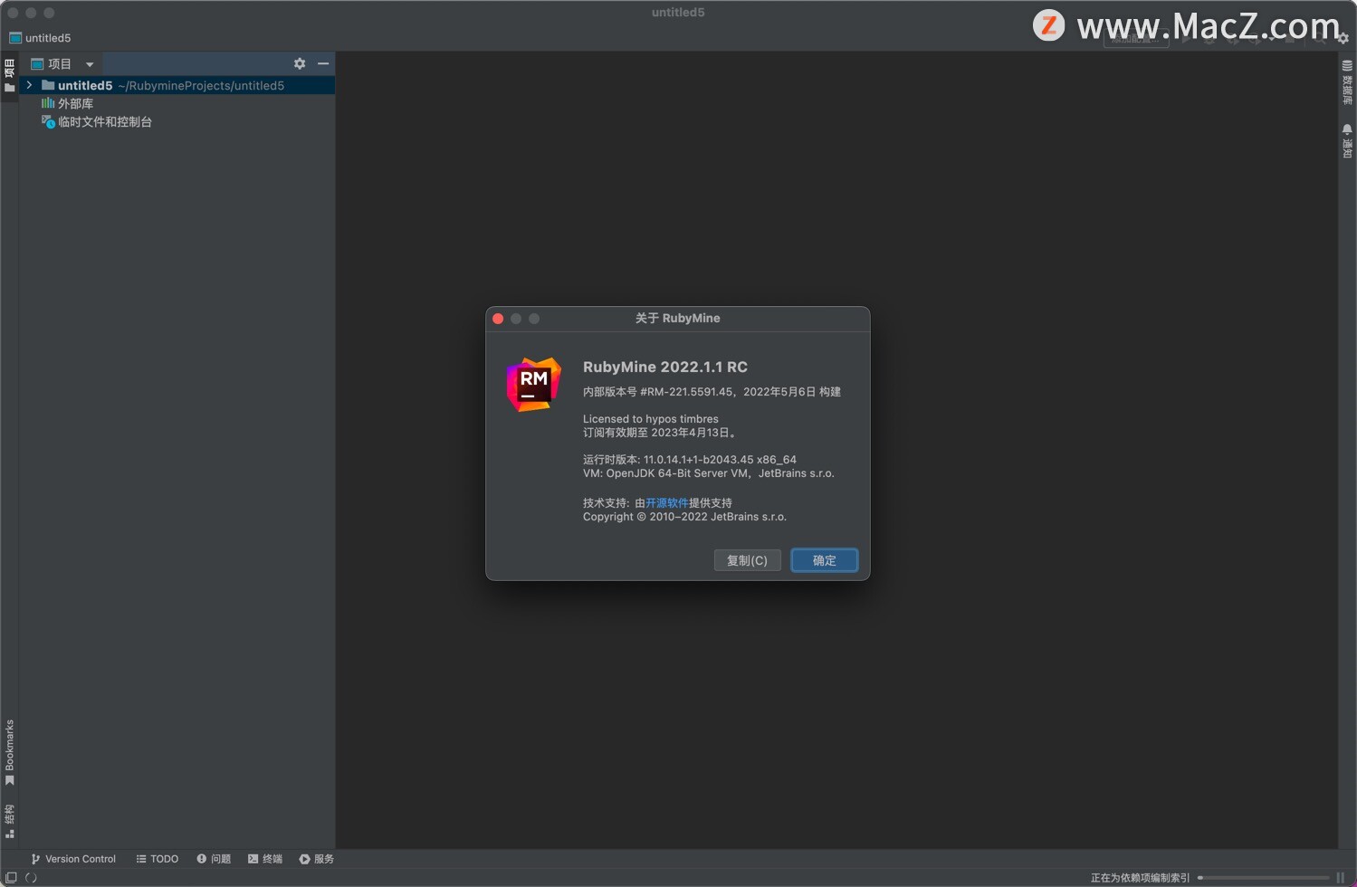Open the 服务 (Services) tab
This screenshot has width=1357, height=887.
317,859
